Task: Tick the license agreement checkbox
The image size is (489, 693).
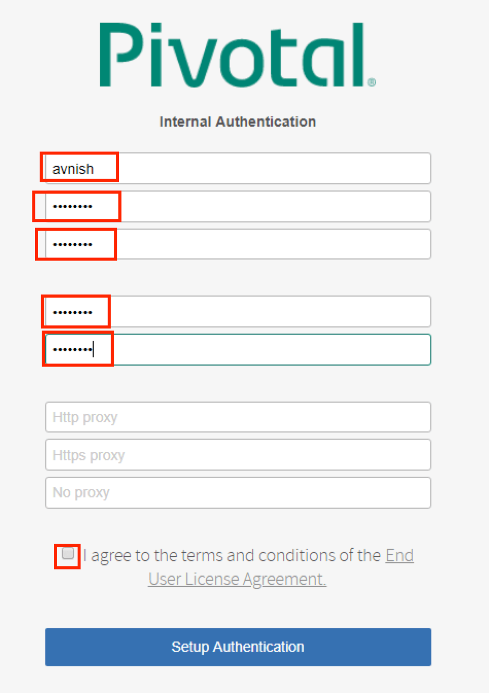Action: click(67, 554)
